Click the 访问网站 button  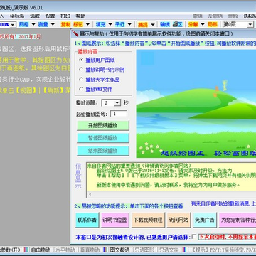click(x=178, y=220)
